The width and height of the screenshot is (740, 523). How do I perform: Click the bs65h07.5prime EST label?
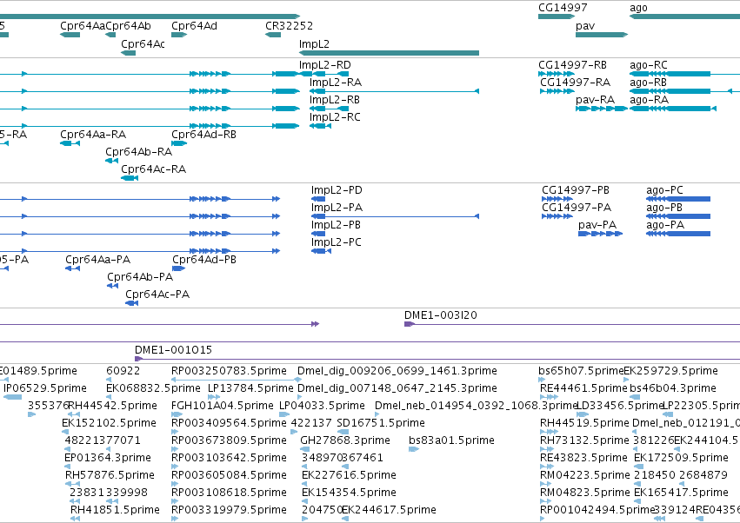click(581, 371)
